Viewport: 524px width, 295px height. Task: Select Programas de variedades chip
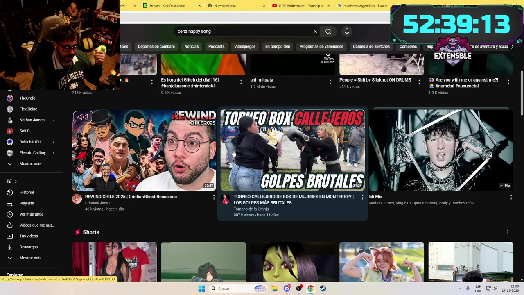tap(321, 47)
